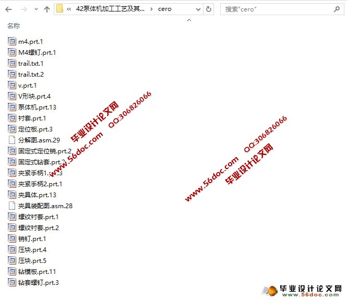347x300 pixels.
Task: Click the file name m4.prt.1
Action: 31,42
